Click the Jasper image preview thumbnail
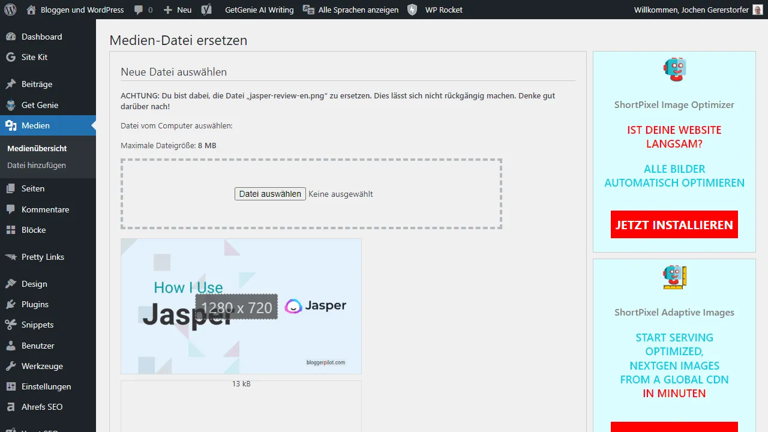The image size is (768, 432). click(241, 306)
